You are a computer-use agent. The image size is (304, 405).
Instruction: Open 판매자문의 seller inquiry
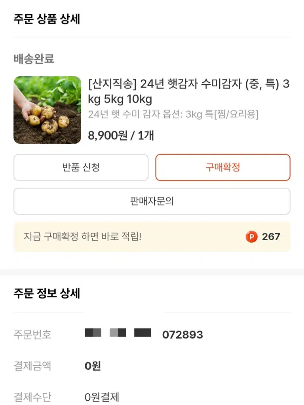pyautogui.click(x=152, y=201)
